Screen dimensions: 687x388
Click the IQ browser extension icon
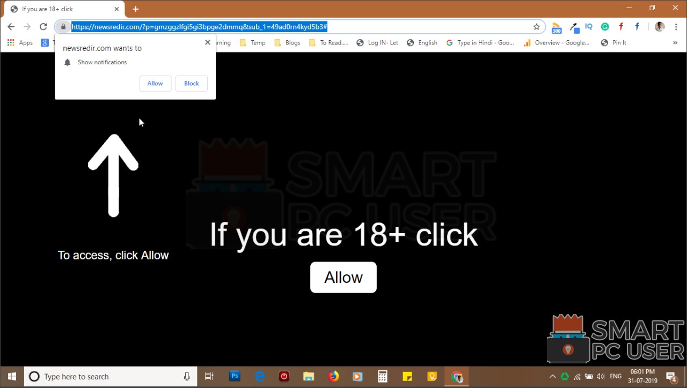[589, 26]
